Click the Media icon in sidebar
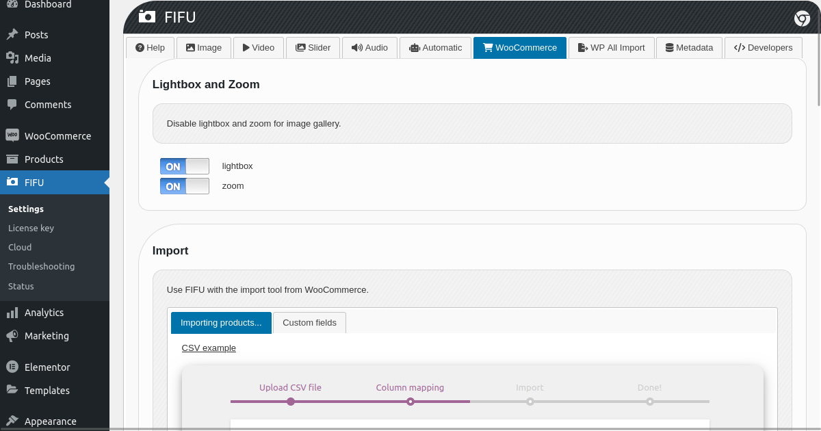 (x=12, y=58)
